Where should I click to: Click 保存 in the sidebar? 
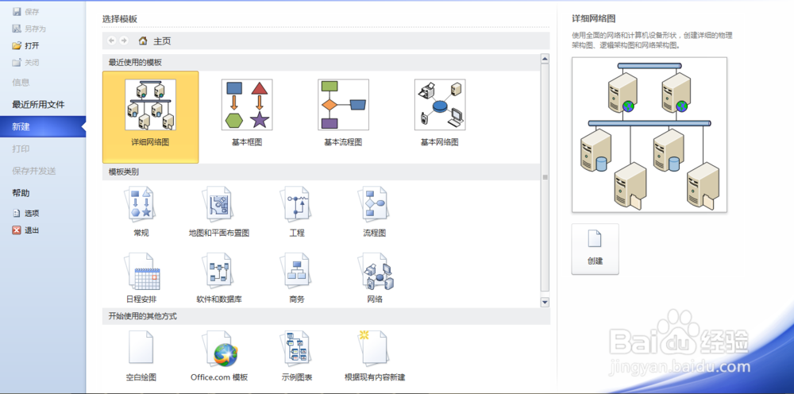(26, 12)
